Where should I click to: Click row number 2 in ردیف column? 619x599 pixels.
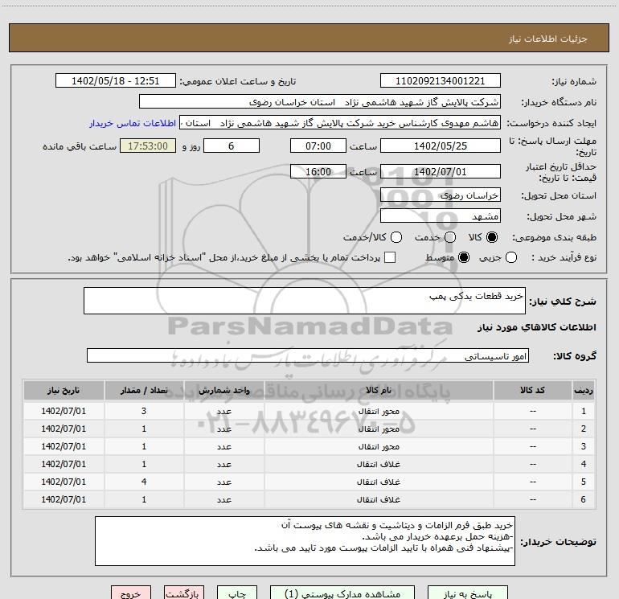pos(584,429)
